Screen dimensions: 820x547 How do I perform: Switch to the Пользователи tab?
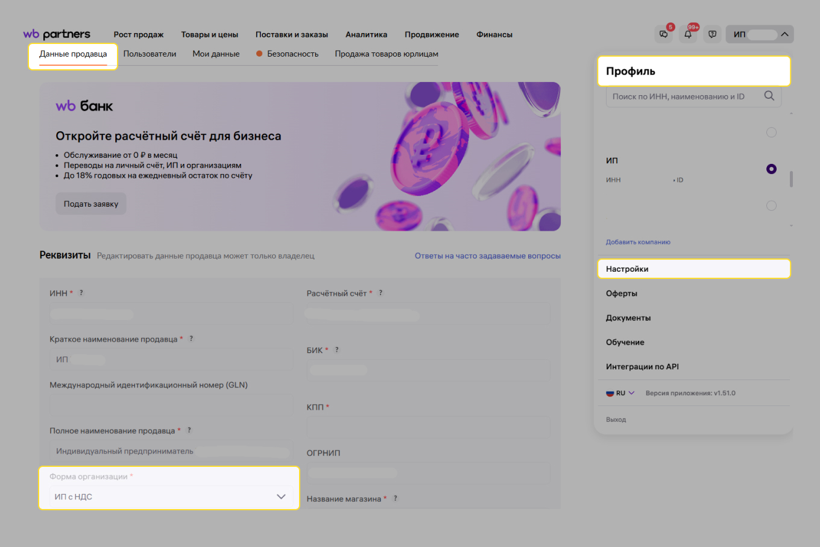[150, 54]
